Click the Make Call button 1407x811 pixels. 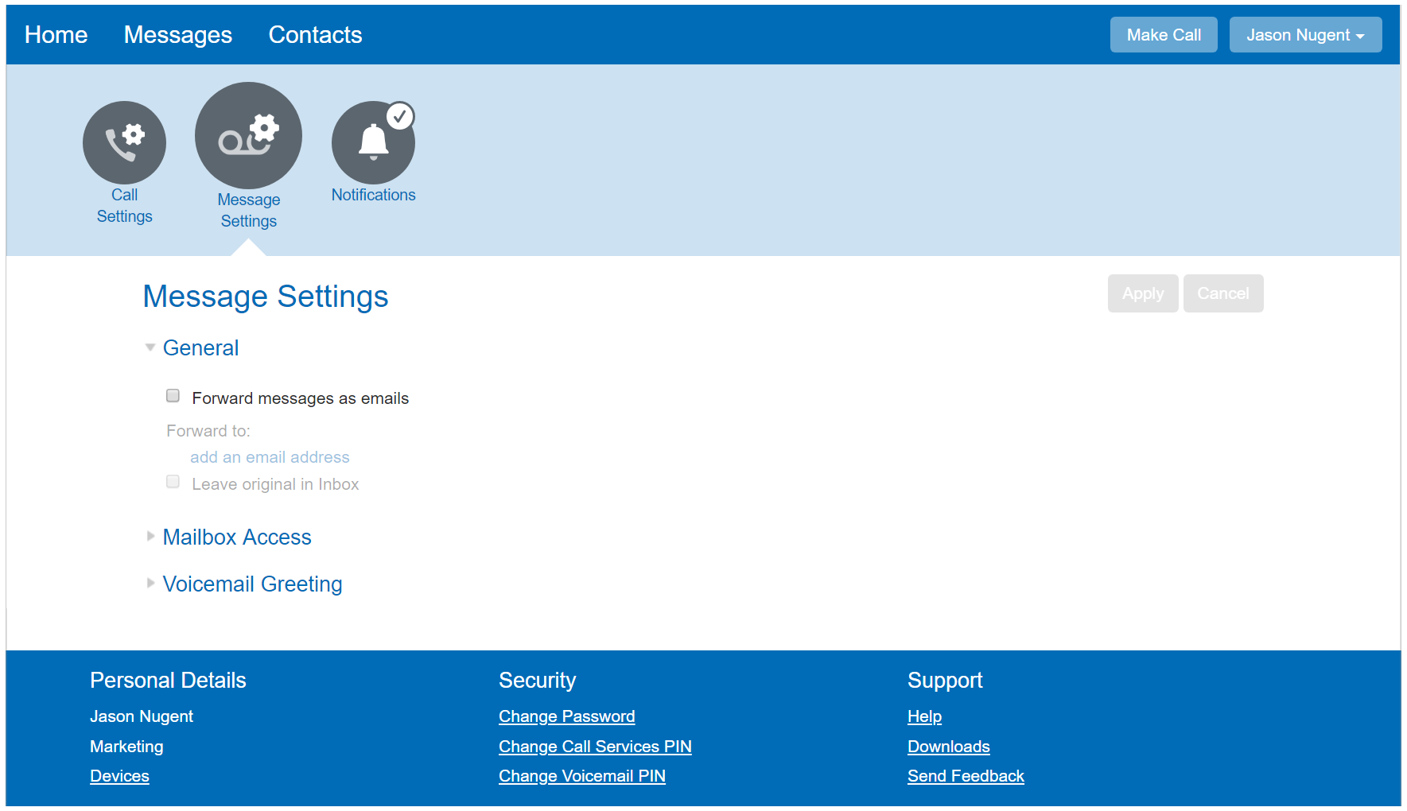pyautogui.click(x=1164, y=35)
